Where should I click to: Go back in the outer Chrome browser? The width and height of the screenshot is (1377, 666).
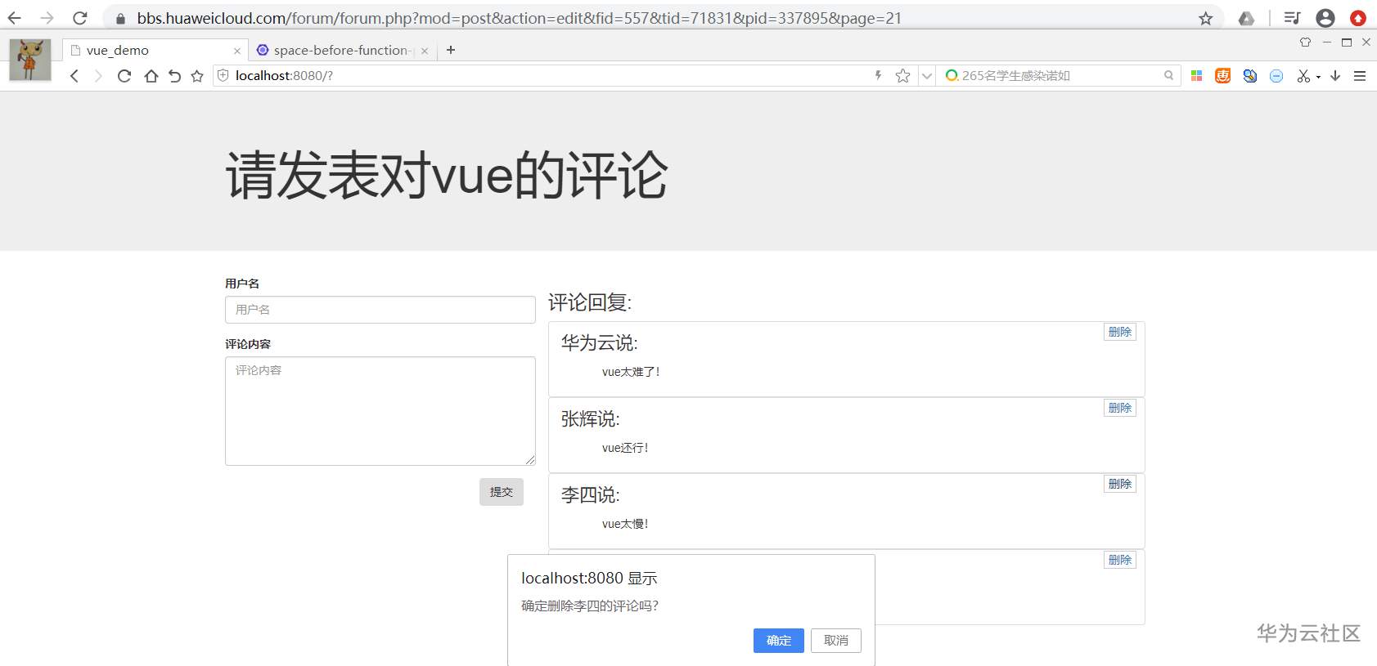pos(15,18)
